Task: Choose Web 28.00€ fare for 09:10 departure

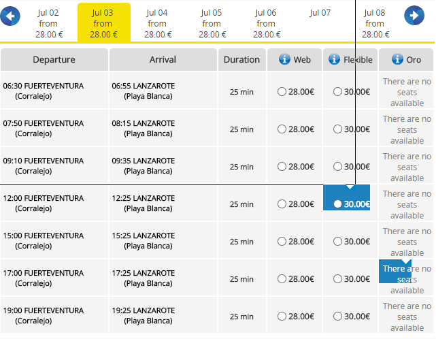Action: tap(282, 167)
